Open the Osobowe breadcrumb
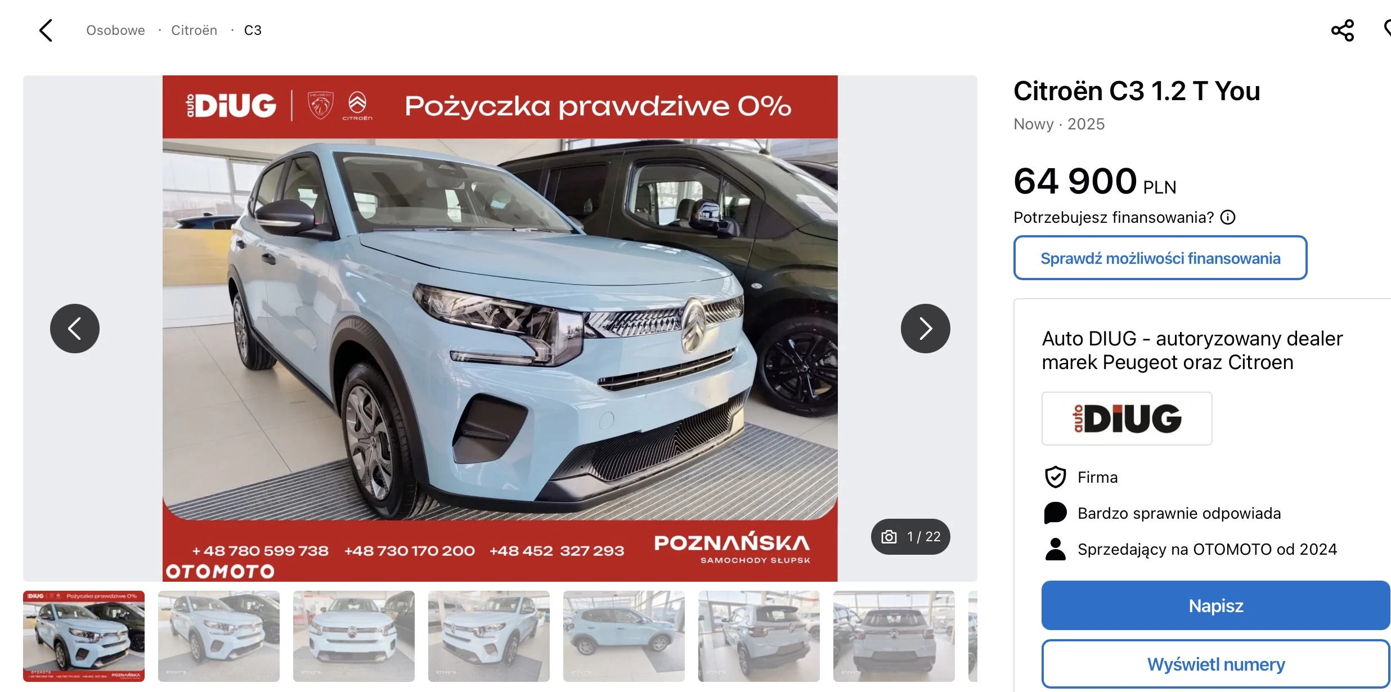Viewport: 1391px width, 692px height. click(115, 30)
